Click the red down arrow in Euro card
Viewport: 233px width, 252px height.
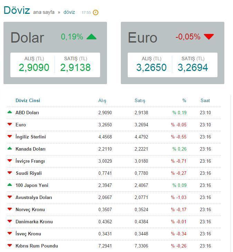(208, 37)
